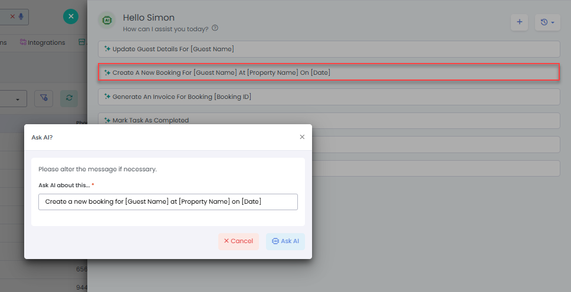Choose Generate An Invoice For Booking suggestion
Screen dimensions: 571x292
[x=329, y=97]
